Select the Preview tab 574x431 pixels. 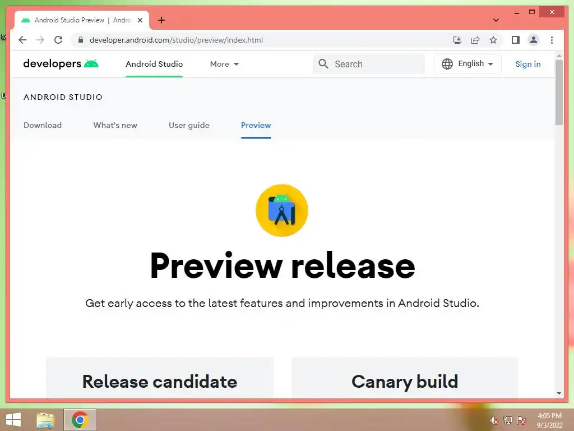coord(256,125)
